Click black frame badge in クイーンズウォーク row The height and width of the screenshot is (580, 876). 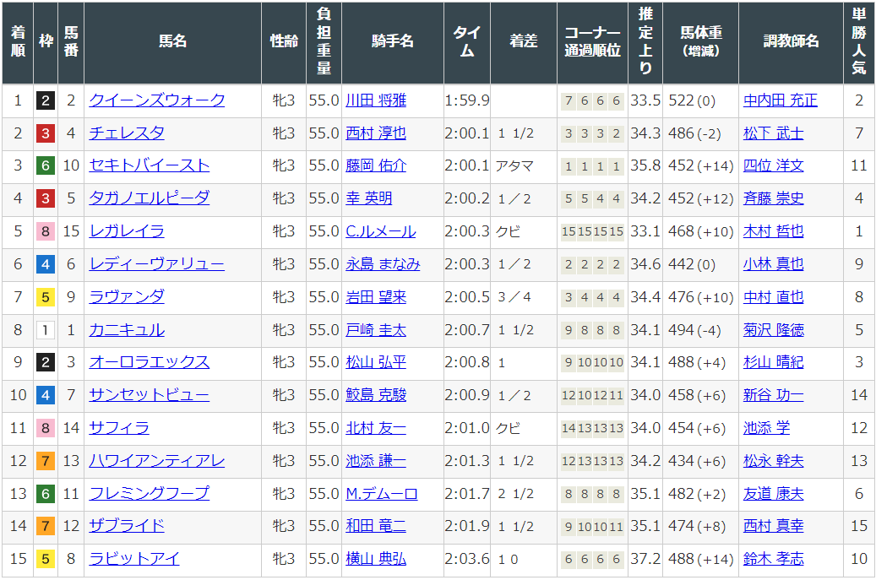click(46, 100)
